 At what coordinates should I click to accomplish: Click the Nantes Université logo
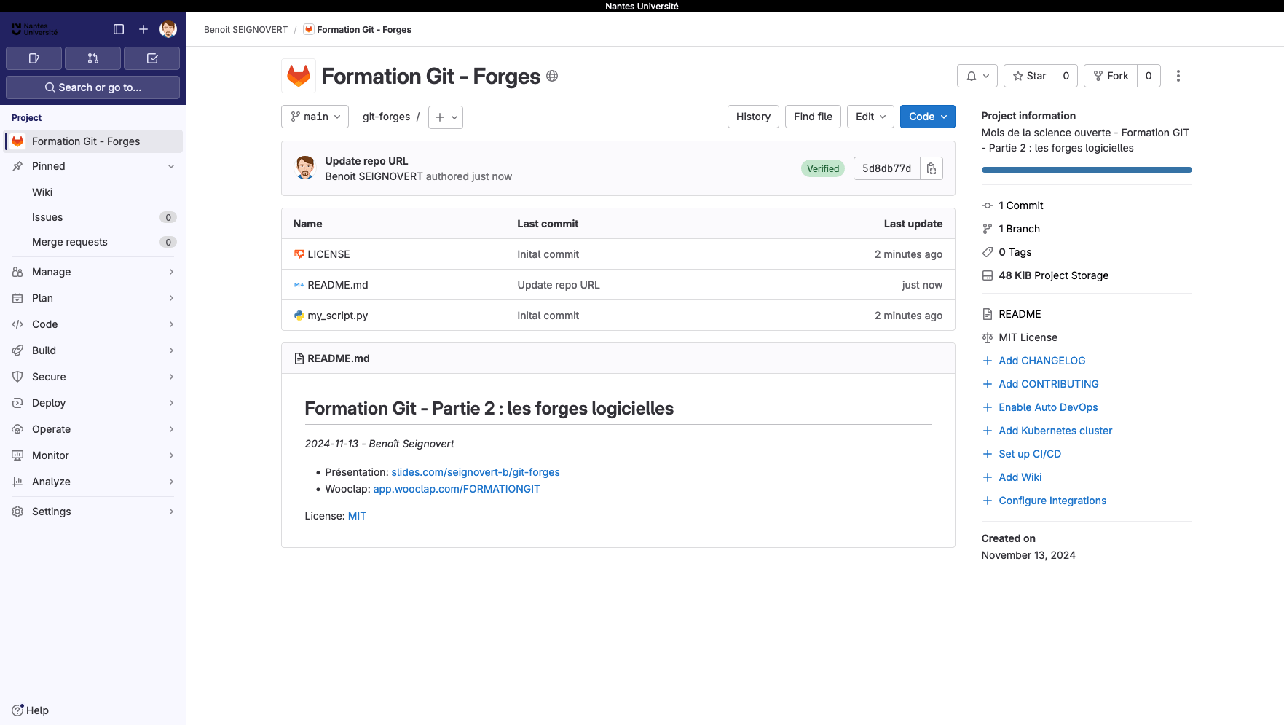coord(34,29)
